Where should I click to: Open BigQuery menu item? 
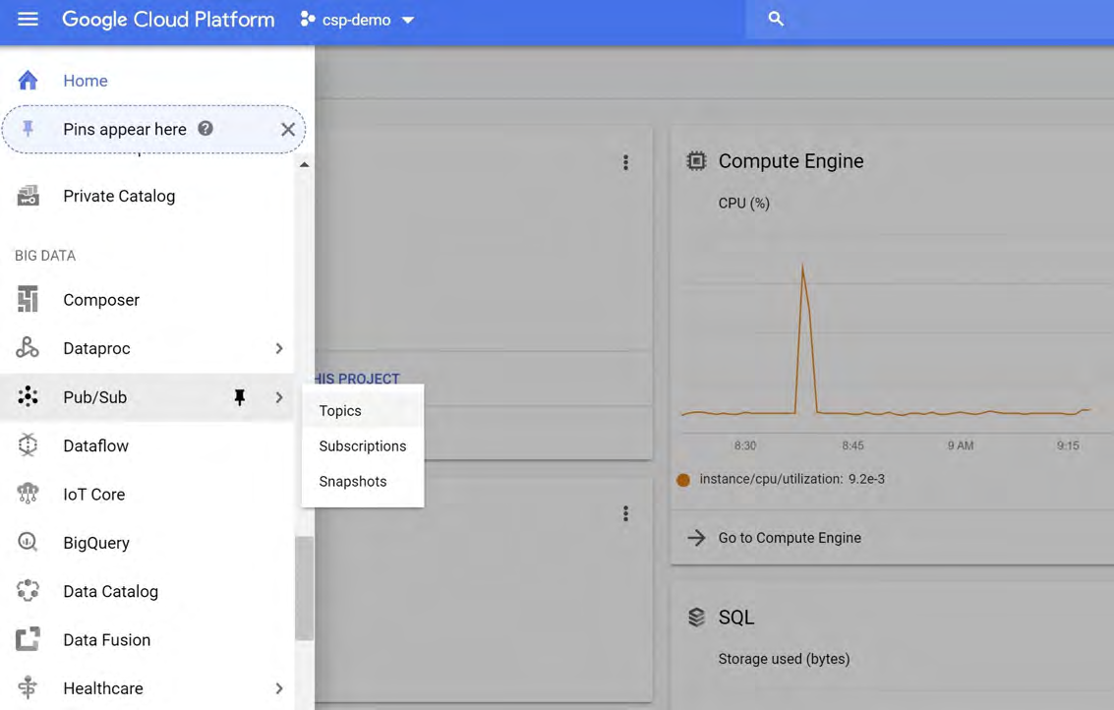point(96,543)
